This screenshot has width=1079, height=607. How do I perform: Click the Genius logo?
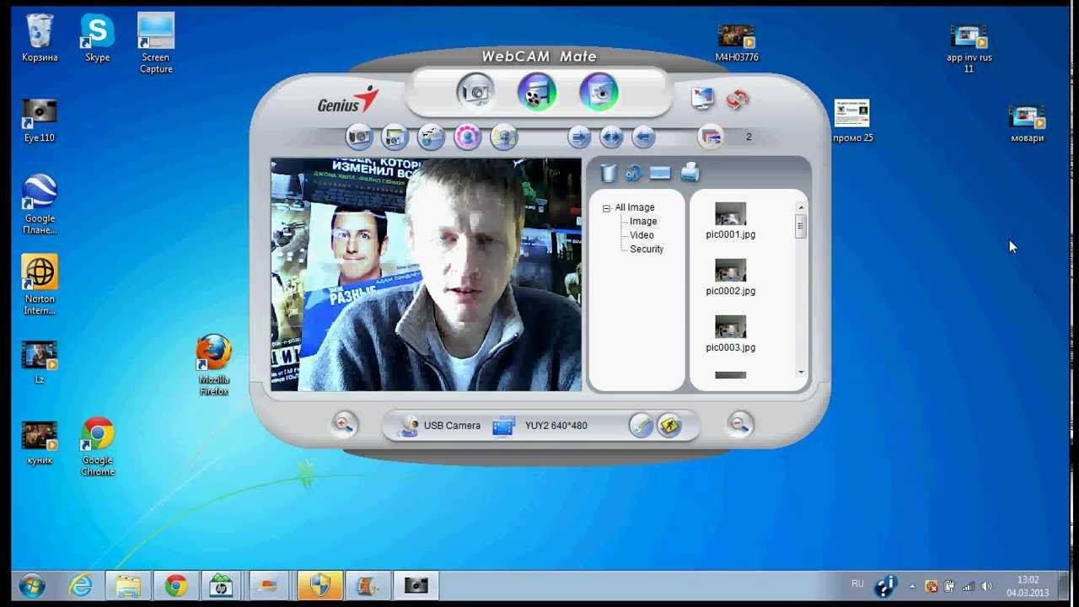click(347, 100)
